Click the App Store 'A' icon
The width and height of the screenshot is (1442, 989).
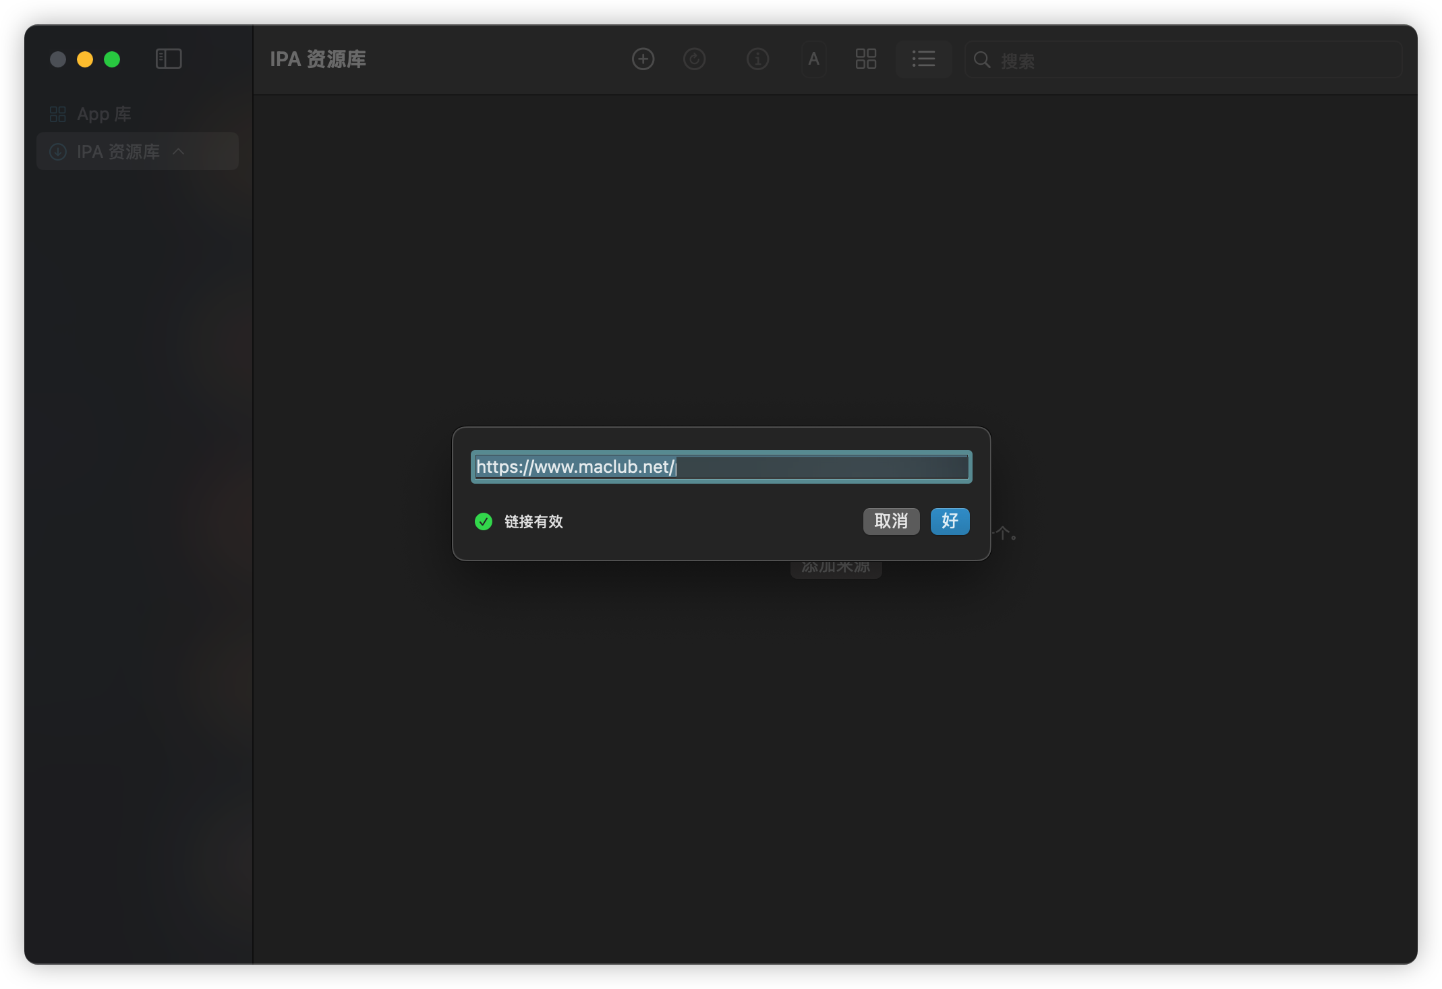[813, 59]
